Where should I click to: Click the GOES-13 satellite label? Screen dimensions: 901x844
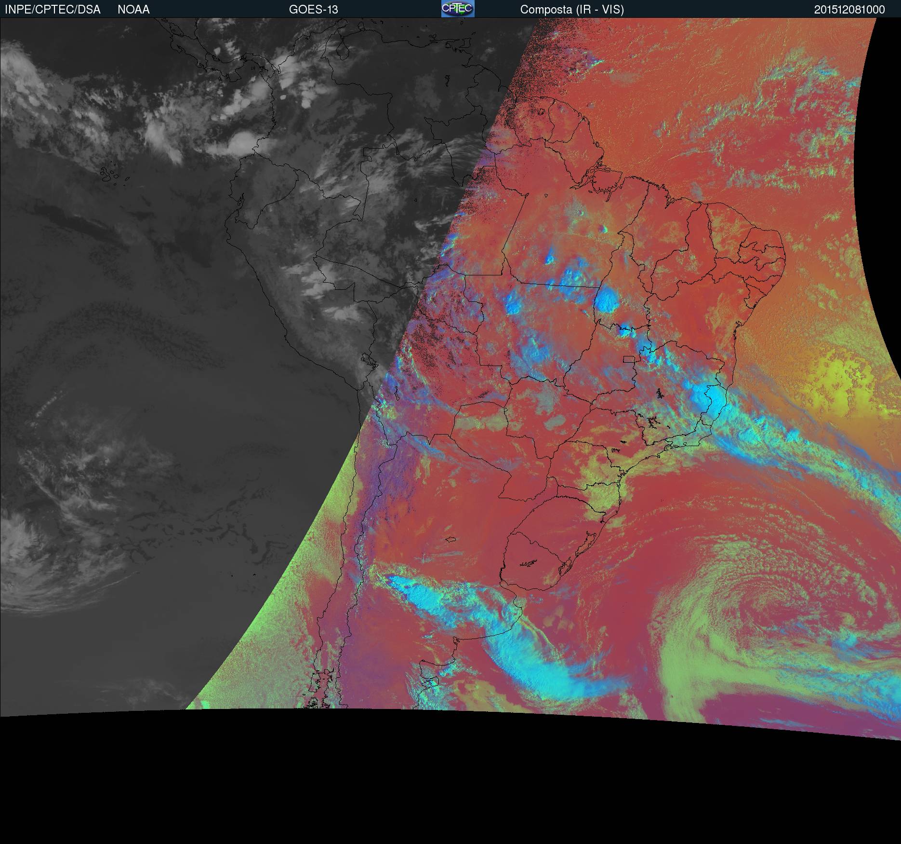(x=313, y=10)
